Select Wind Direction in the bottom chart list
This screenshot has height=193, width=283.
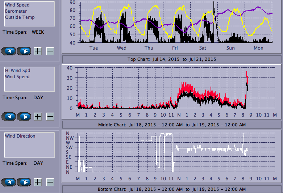click(x=20, y=136)
